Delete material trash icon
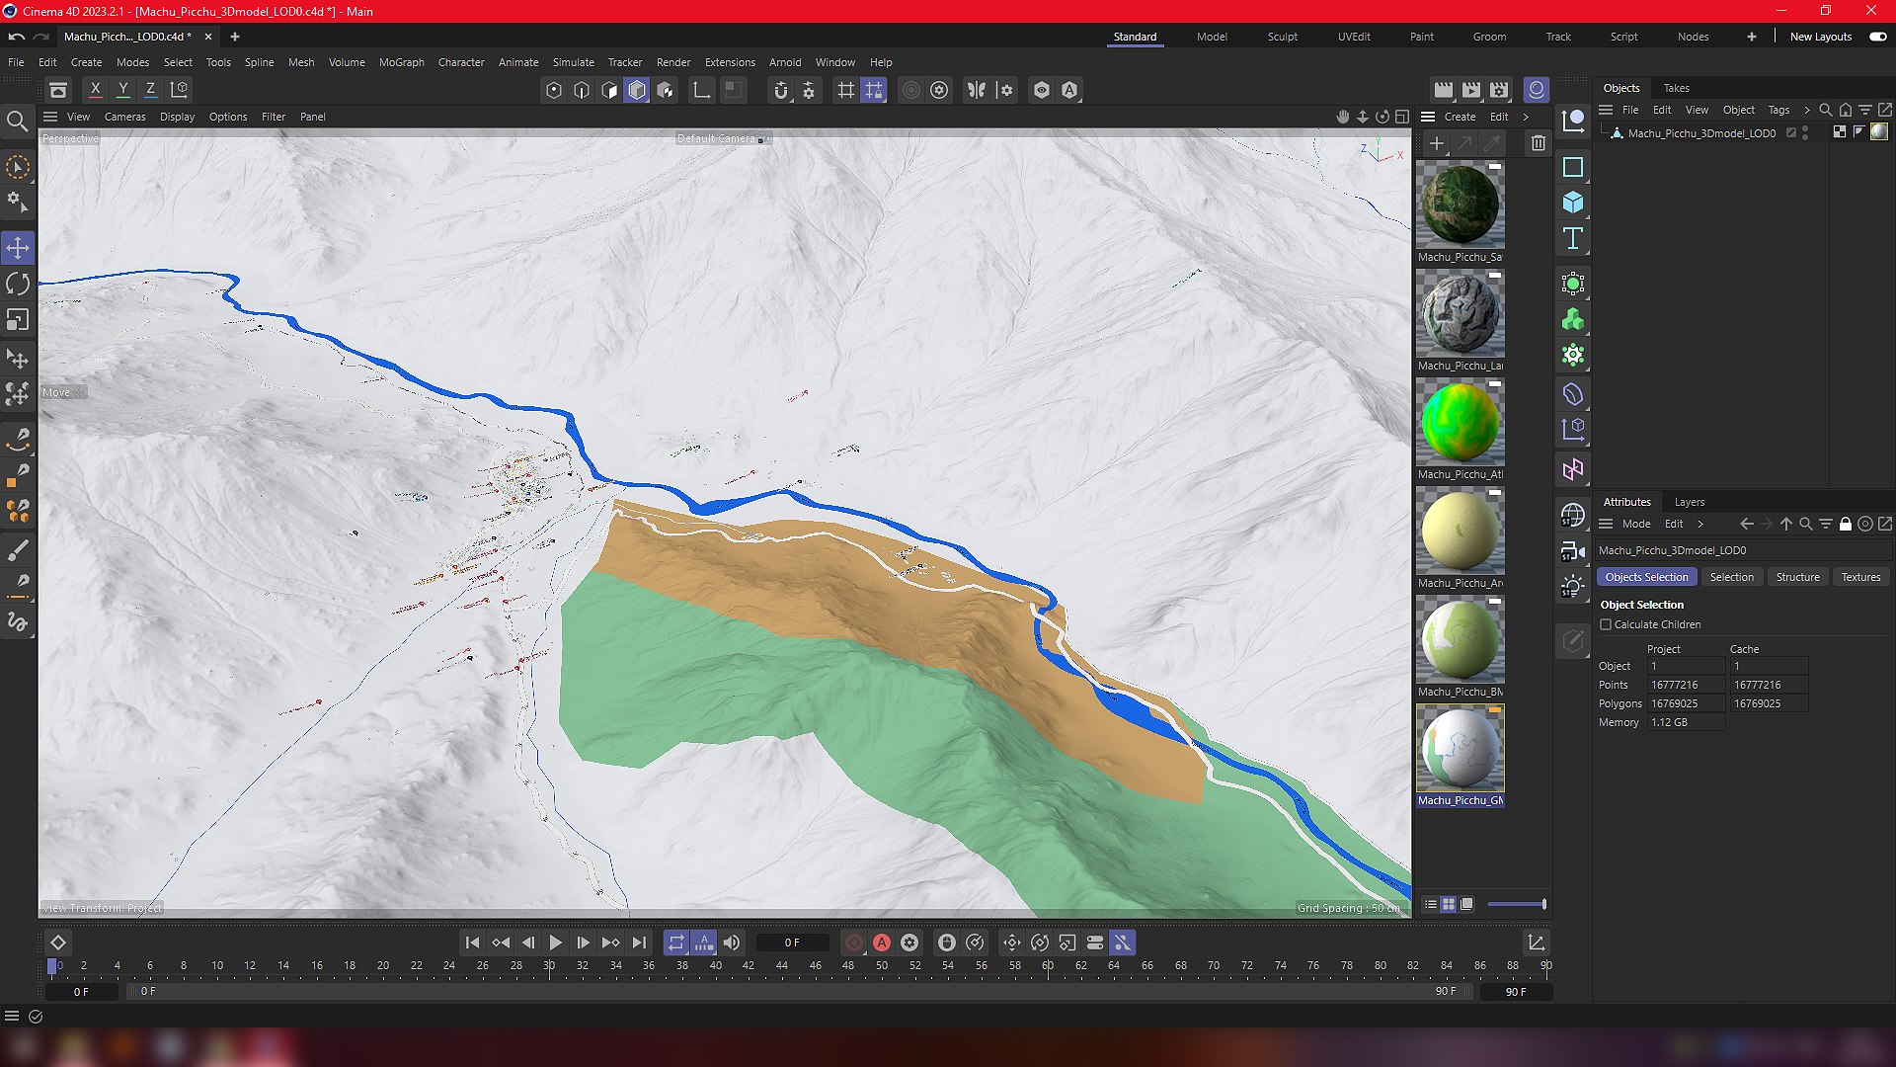 pyautogui.click(x=1539, y=143)
